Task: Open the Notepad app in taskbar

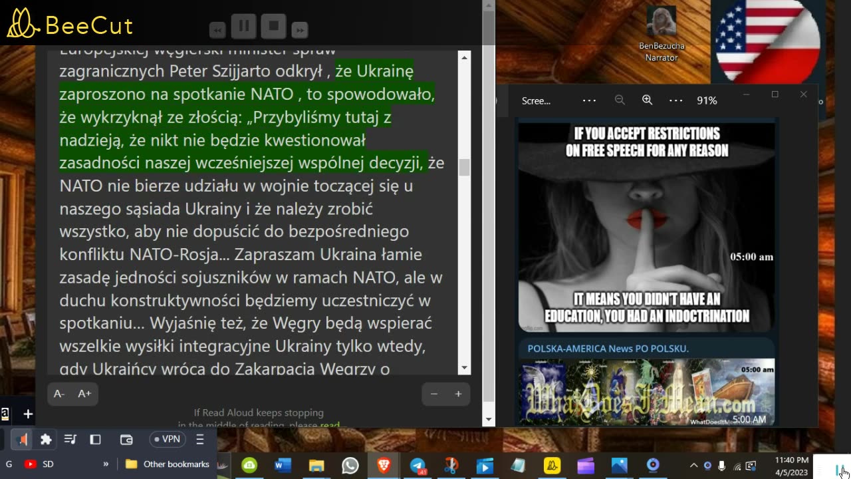Action: click(x=518, y=466)
